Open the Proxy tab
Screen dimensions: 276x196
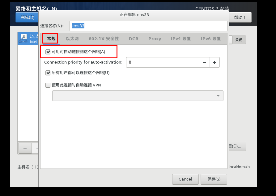155,39
